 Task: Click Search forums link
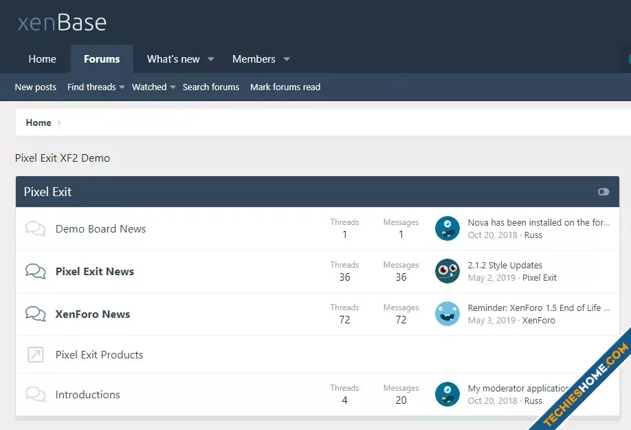(x=211, y=87)
